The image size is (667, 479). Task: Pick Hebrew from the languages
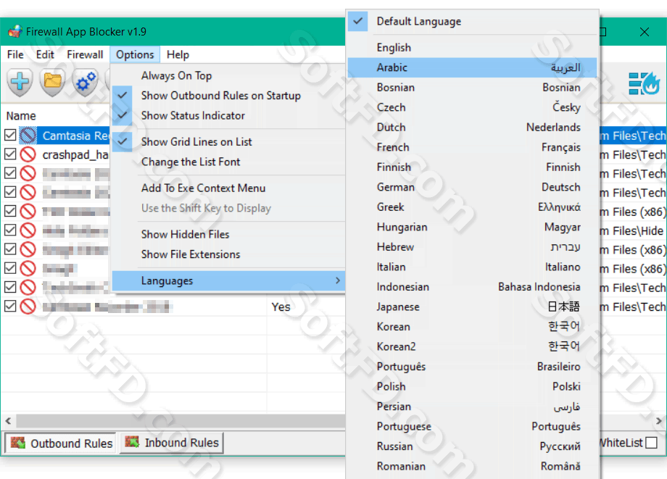[472, 247]
